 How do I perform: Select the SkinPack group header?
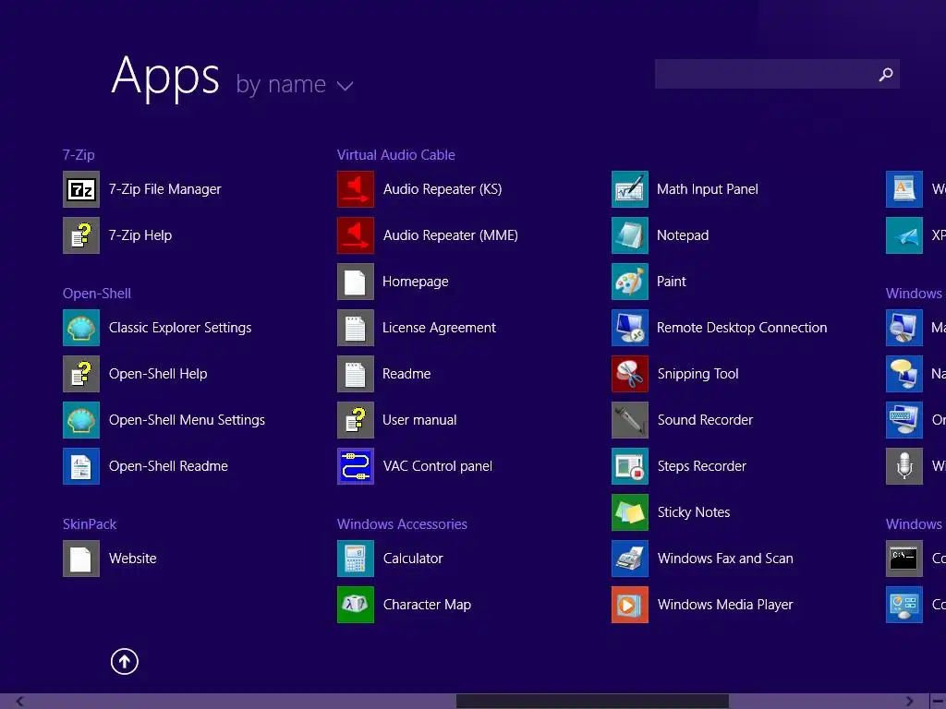[90, 524]
